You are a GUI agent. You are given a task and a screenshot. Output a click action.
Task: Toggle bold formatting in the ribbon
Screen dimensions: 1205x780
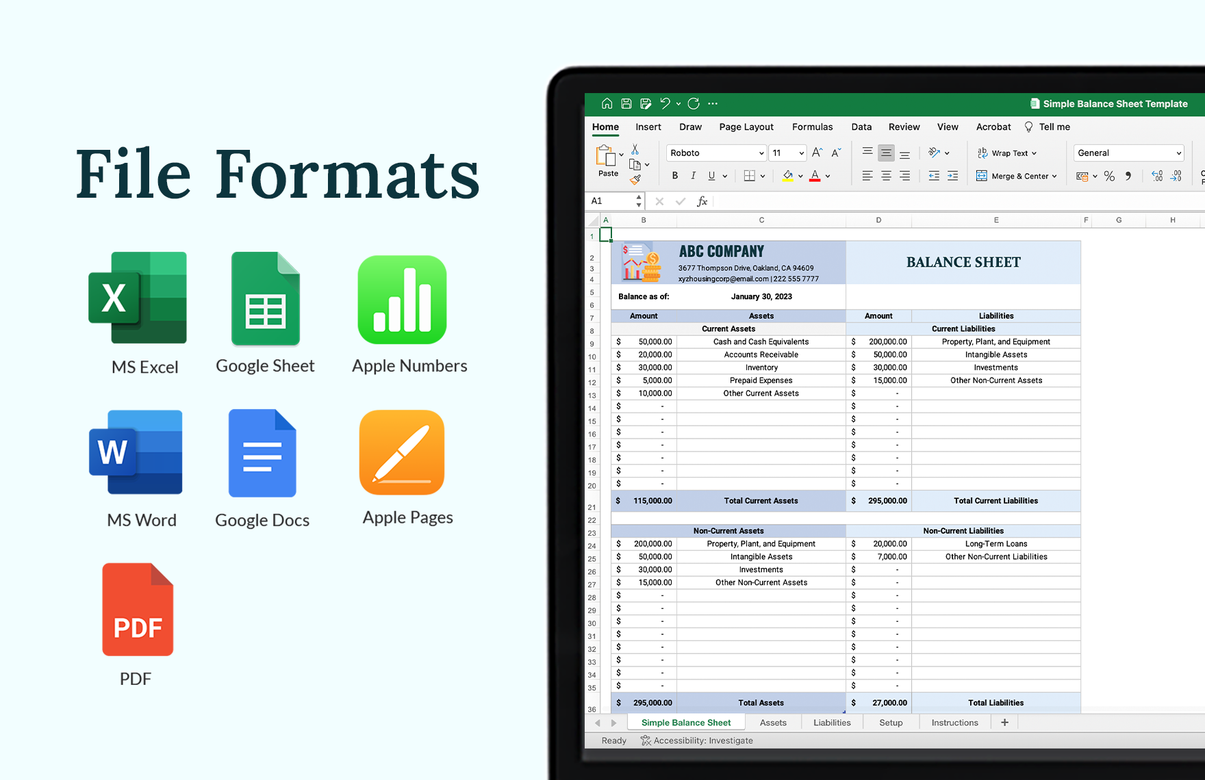[x=674, y=176]
